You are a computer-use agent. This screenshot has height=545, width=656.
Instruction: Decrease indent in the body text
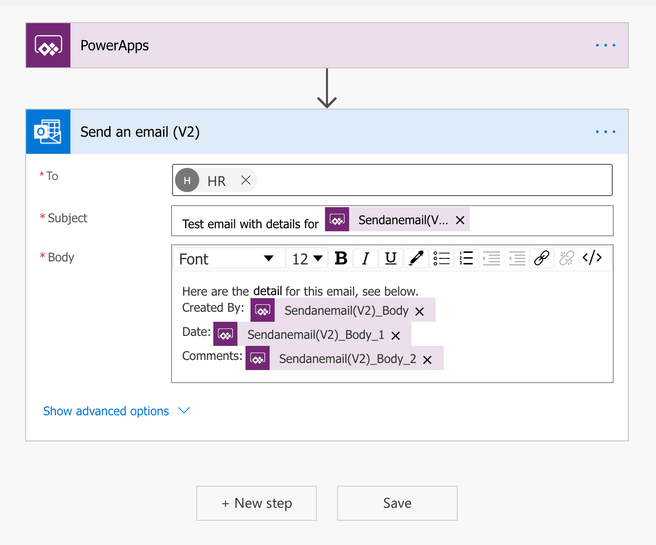pyautogui.click(x=517, y=258)
